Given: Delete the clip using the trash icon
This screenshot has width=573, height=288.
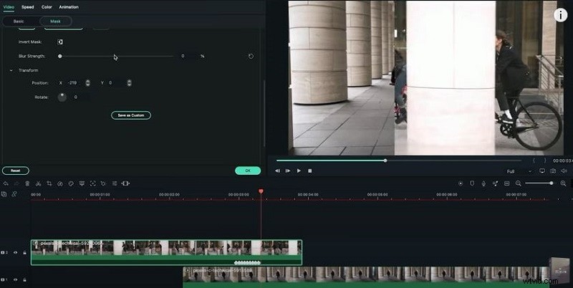Looking at the screenshot, I should point(27,183).
